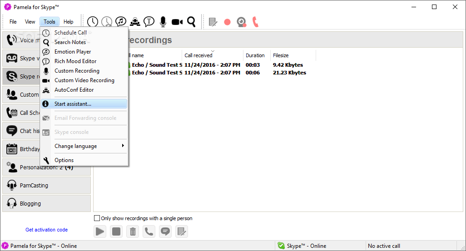Viewport: 466px width, 251px height.
Task: Click the notes pencil toolbar icon
Action: (213, 22)
